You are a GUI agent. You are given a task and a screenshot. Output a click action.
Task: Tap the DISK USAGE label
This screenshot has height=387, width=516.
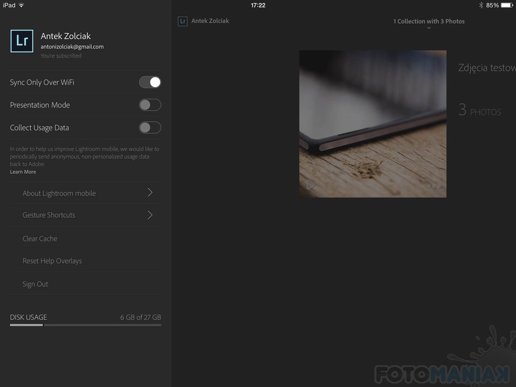point(28,317)
